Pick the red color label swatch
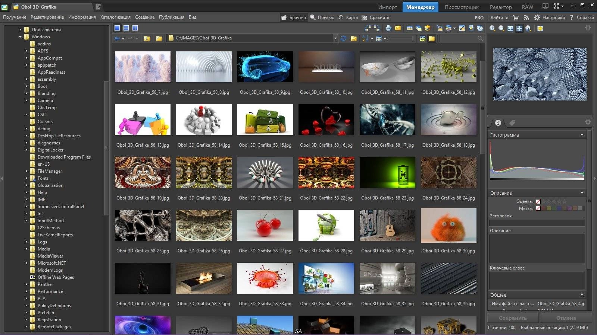The image size is (597, 335). [x=543, y=208]
